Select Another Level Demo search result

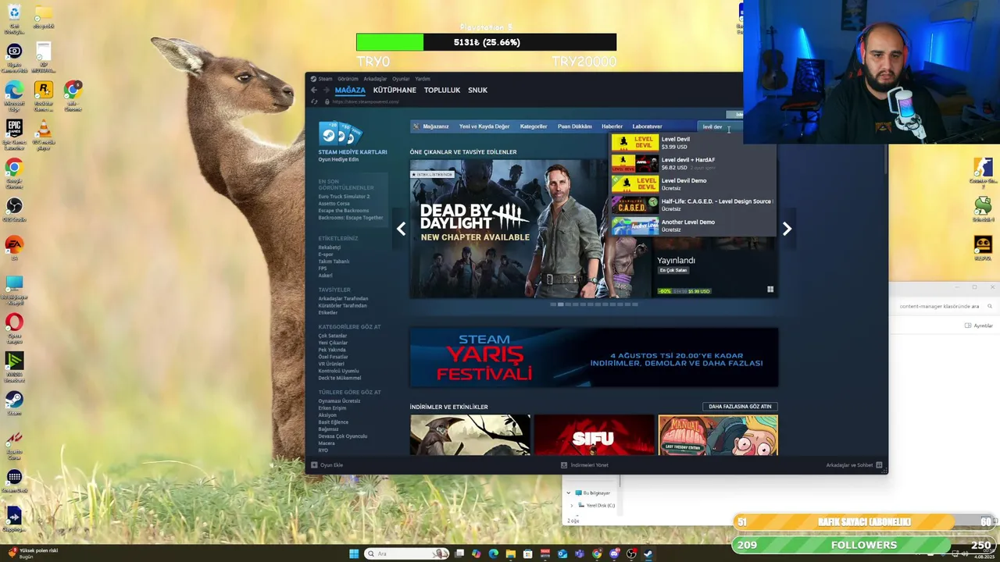[694, 226]
